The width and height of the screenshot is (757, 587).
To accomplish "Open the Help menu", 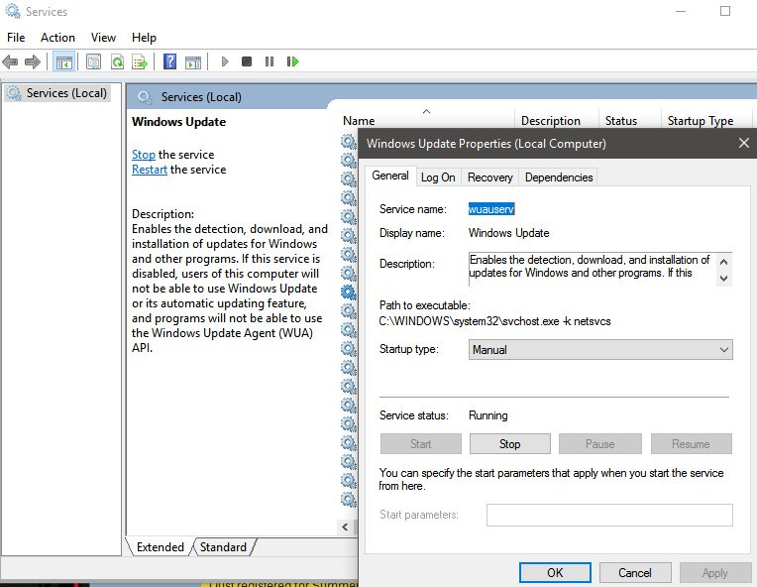I will 144,38.
